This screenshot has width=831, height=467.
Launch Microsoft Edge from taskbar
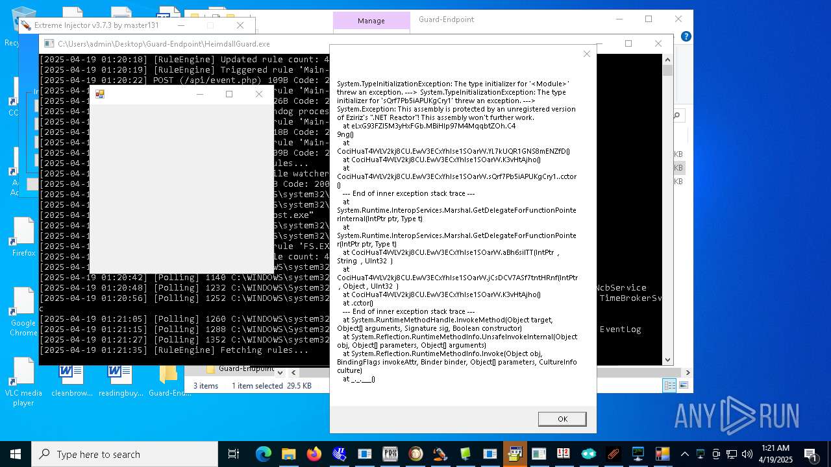tap(264, 454)
